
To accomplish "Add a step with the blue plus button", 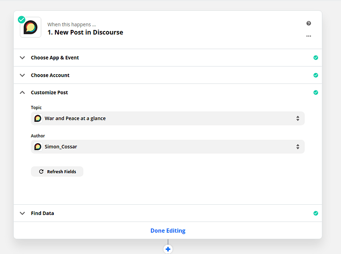I will click(168, 249).
